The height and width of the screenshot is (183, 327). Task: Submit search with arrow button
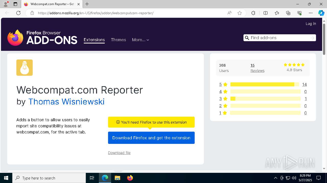[x=312, y=38]
